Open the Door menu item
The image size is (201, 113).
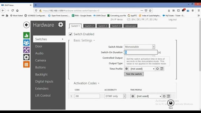39,46
